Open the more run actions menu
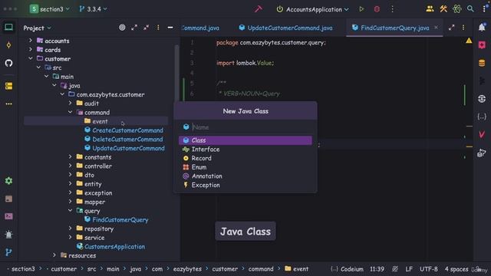The width and height of the screenshot is (491, 276). [x=392, y=9]
